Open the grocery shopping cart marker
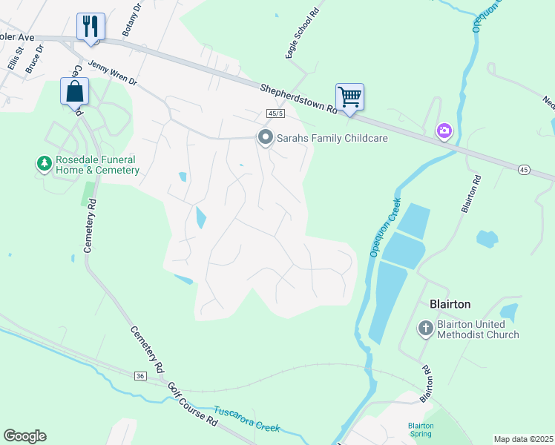This screenshot has height=445, width=555. [349, 99]
